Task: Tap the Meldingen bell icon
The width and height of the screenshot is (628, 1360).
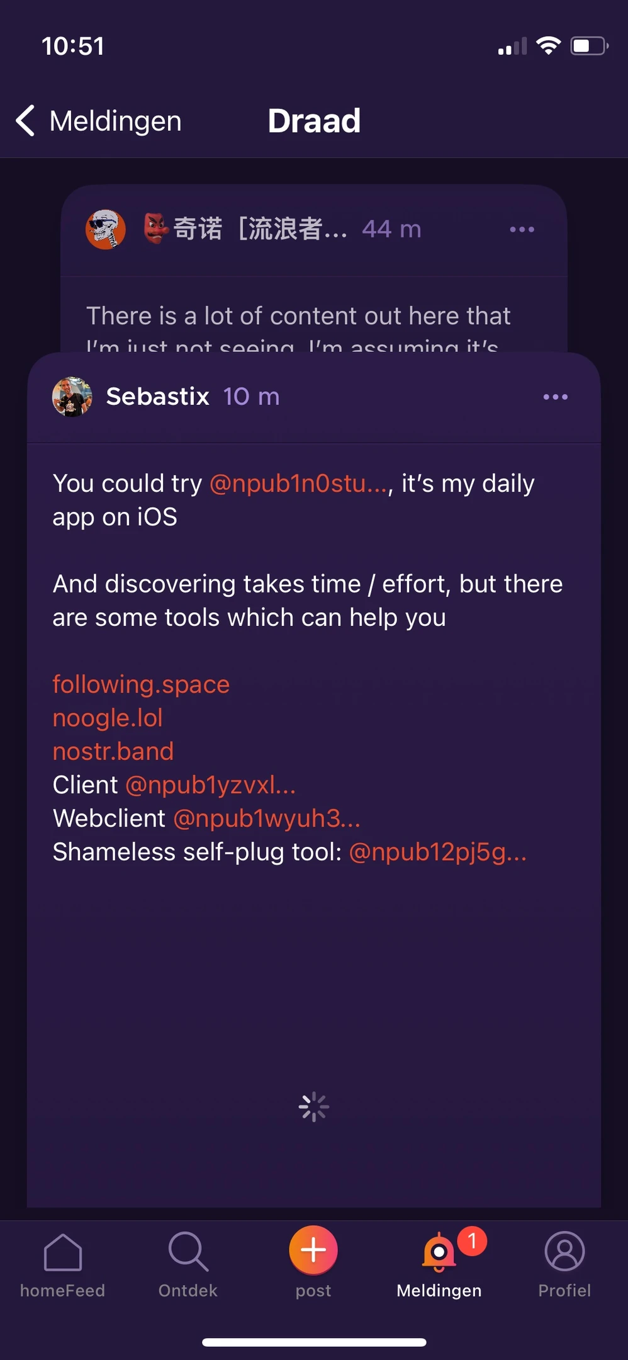Action: (439, 1253)
